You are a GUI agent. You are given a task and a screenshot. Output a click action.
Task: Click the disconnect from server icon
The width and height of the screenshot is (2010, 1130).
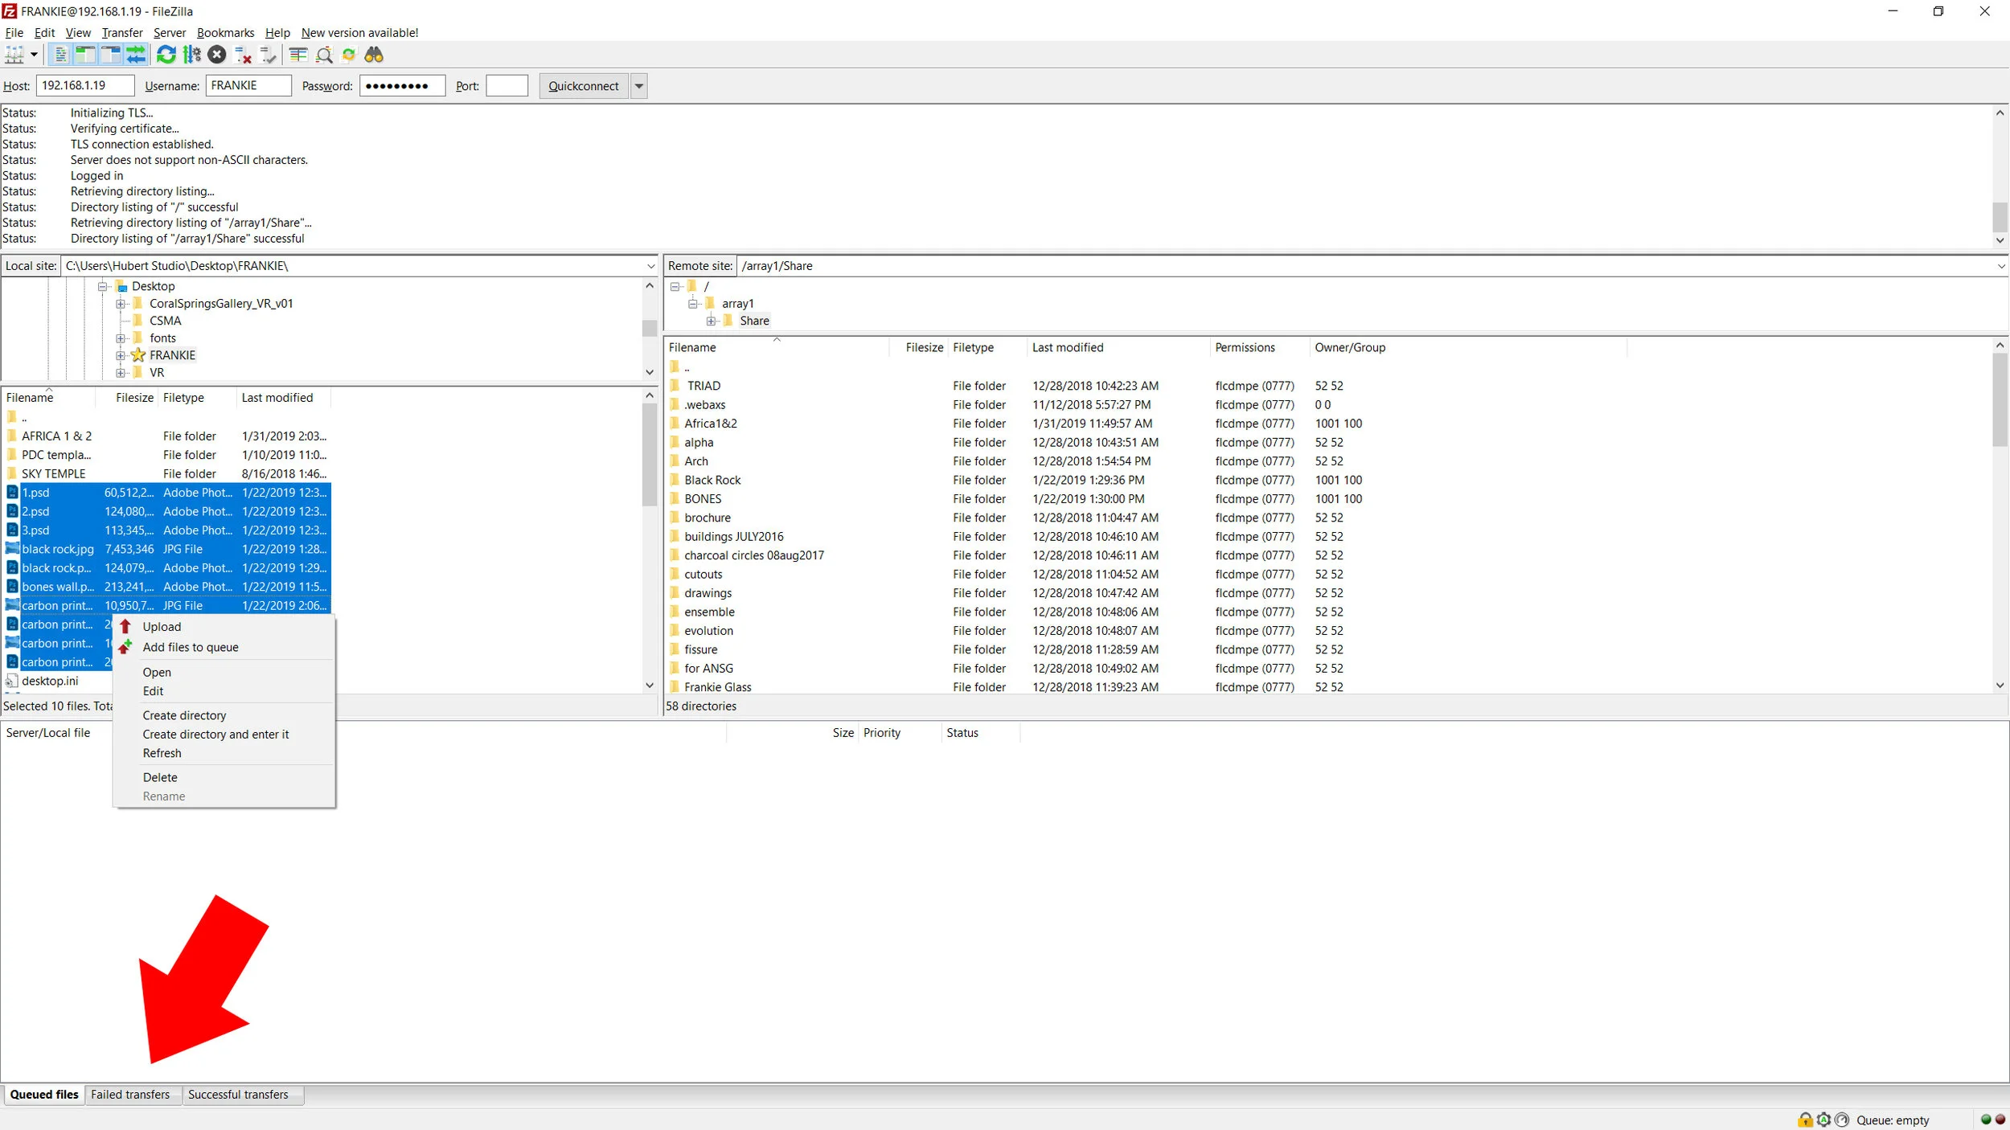coord(243,55)
